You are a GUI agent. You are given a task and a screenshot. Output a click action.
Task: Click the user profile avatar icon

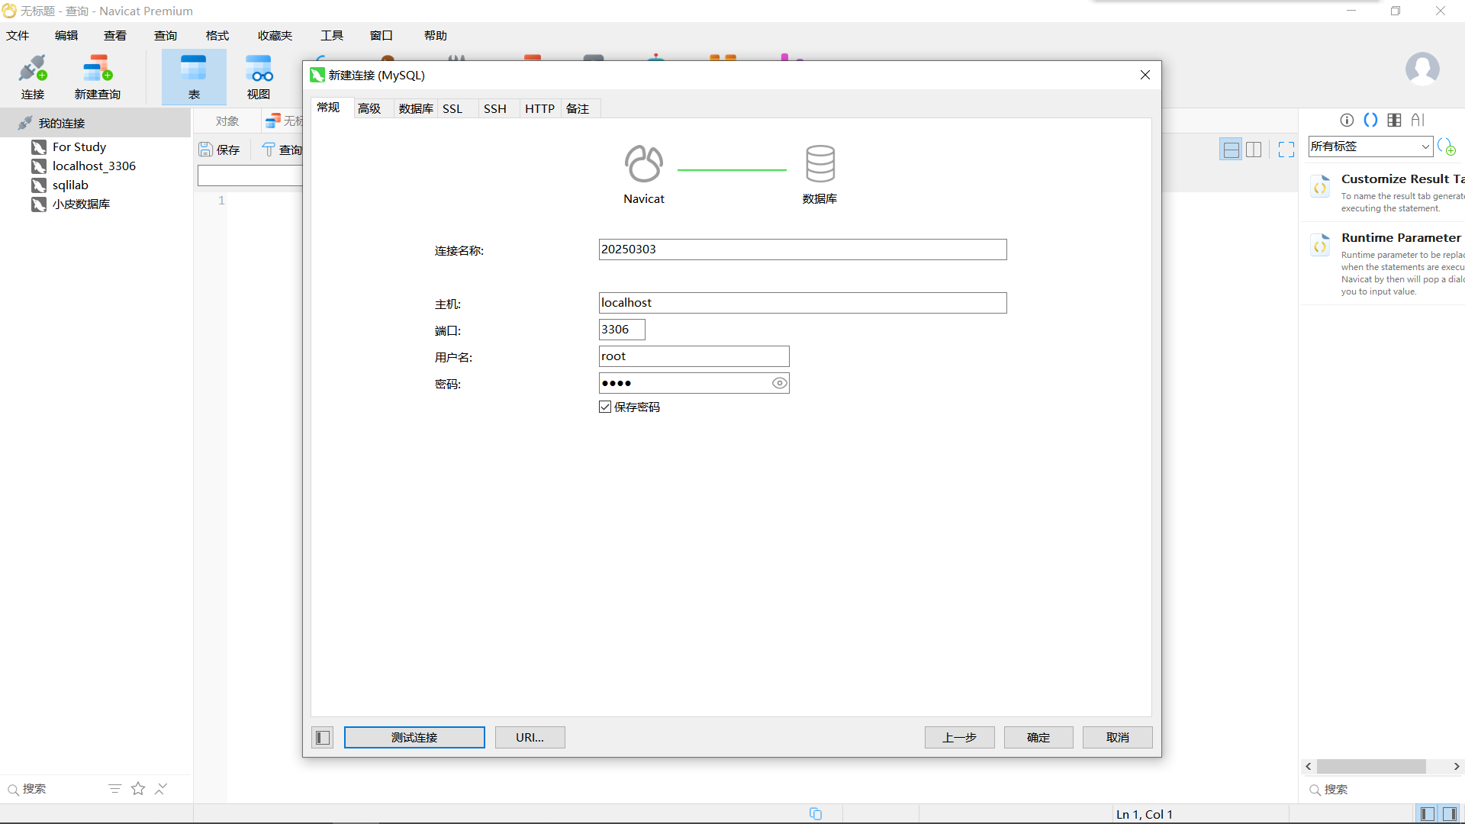click(1422, 69)
